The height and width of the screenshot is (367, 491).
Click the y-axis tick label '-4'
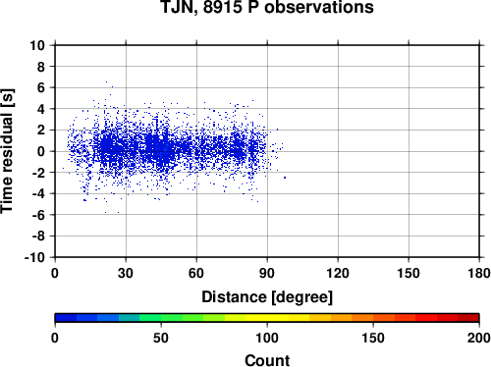tap(38, 193)
